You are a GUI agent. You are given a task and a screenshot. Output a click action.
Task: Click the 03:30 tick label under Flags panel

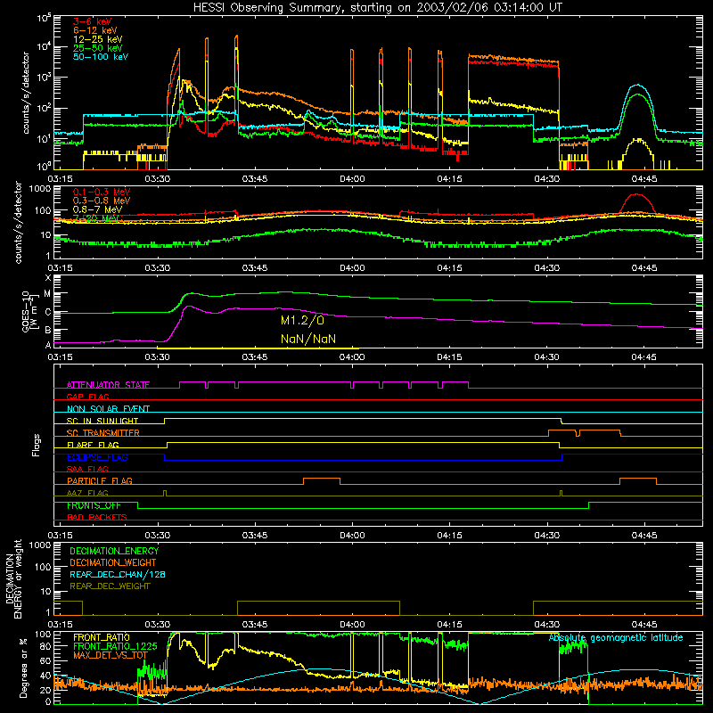click(x=158, y=536)
